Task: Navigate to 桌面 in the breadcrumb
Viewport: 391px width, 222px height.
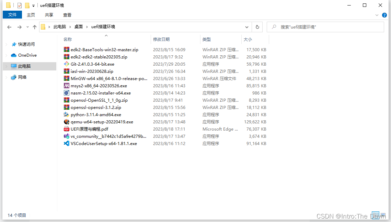Action: pos(79,27)
